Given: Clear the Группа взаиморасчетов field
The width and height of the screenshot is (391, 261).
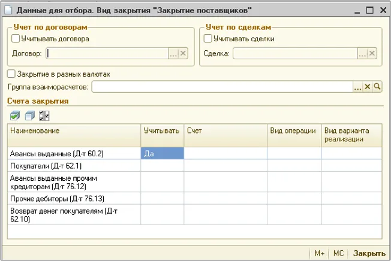Looking at the screenshot, I should click(367, 87).
